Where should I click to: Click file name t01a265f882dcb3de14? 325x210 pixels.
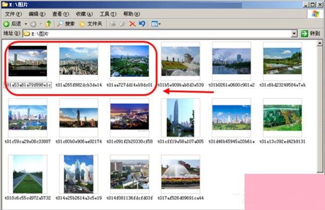point(78,85)
